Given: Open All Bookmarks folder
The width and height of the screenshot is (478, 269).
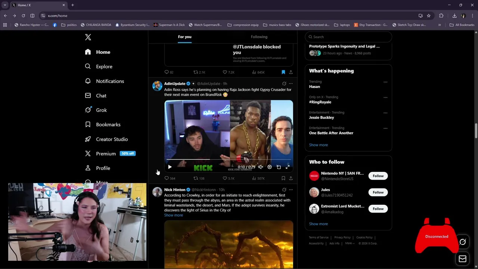Looking at the screenshot, I should (x=462, y=25).
